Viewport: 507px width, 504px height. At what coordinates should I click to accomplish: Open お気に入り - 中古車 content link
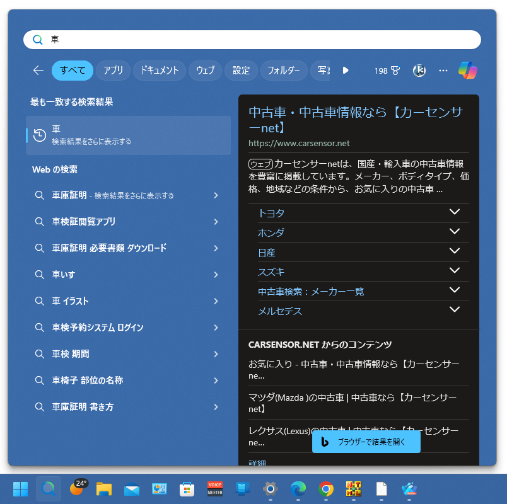[354, 370]
